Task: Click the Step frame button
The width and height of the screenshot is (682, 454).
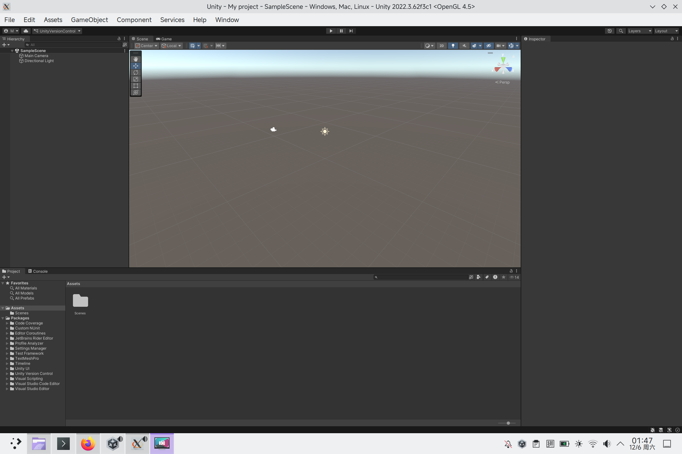Action: 351,31
